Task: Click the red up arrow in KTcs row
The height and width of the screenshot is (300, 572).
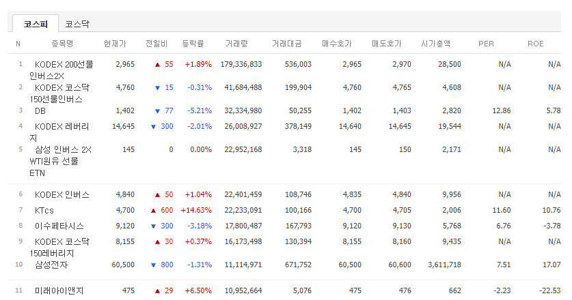Action: [154, 211]
